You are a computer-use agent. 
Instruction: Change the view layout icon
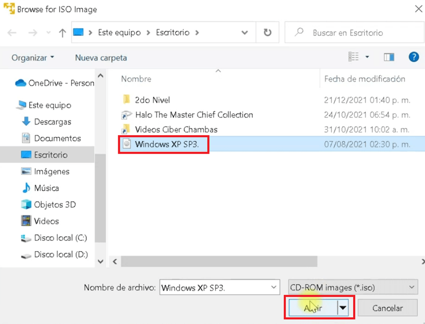(354, 57)
